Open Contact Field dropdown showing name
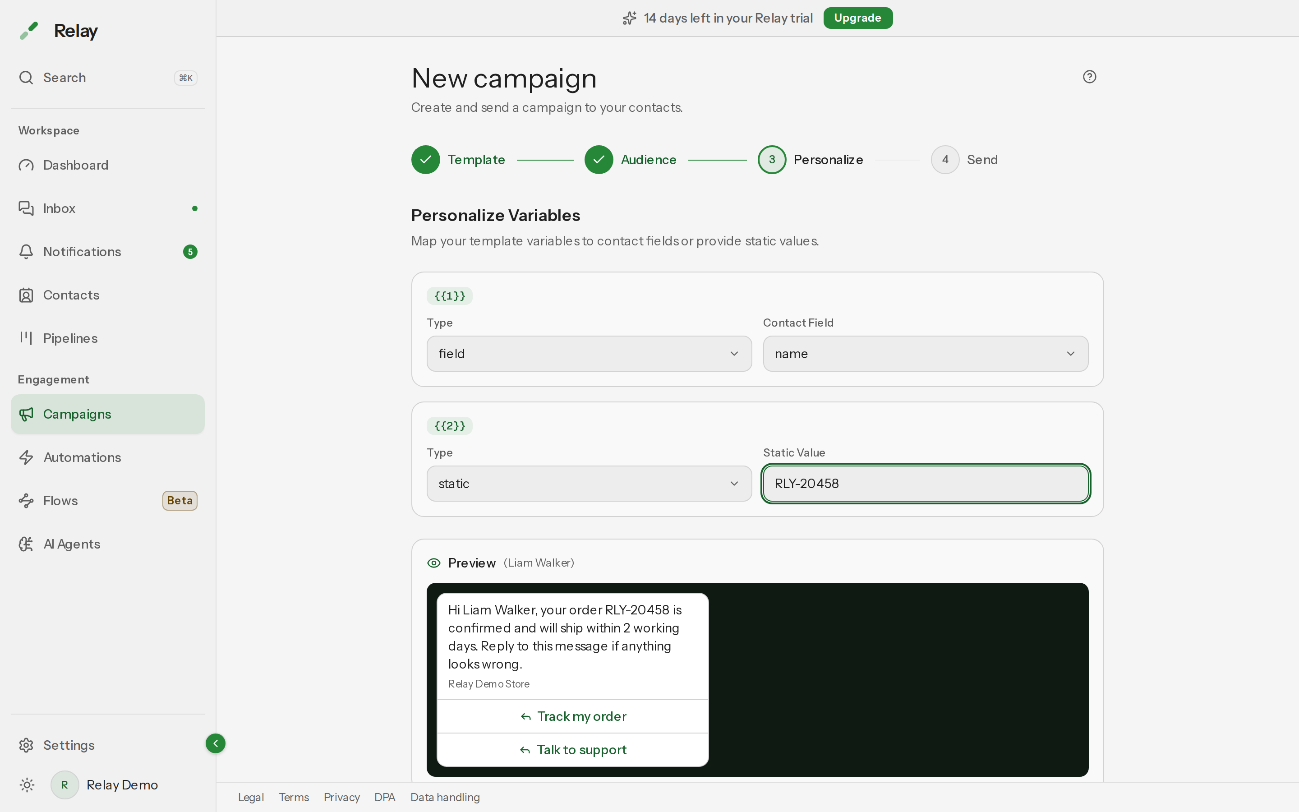This screenshot has width=1299, height=812. 926,353
